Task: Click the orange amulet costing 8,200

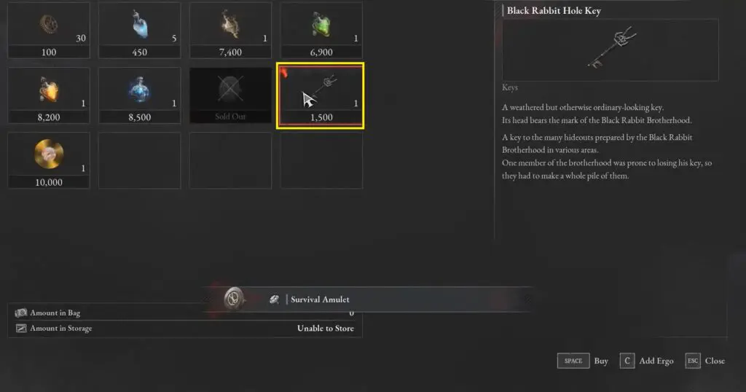Action: (x=49, y=95)
